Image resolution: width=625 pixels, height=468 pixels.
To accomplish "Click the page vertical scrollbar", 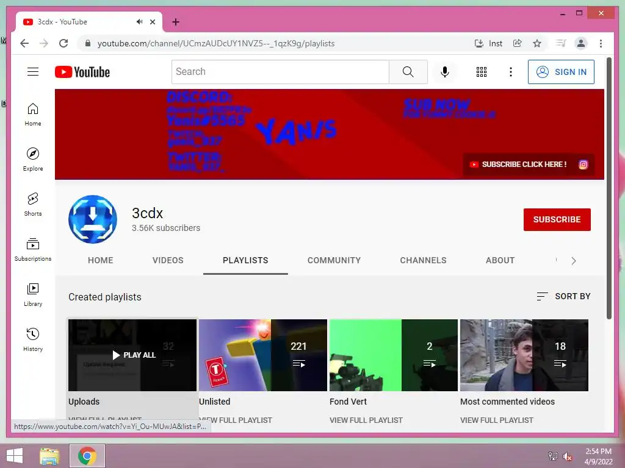I will click(609, 188).
